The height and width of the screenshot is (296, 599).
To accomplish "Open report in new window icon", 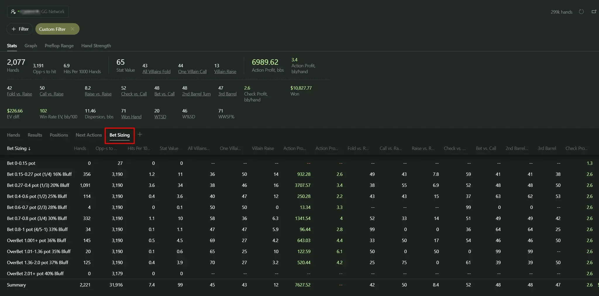I will pos(594,12).
